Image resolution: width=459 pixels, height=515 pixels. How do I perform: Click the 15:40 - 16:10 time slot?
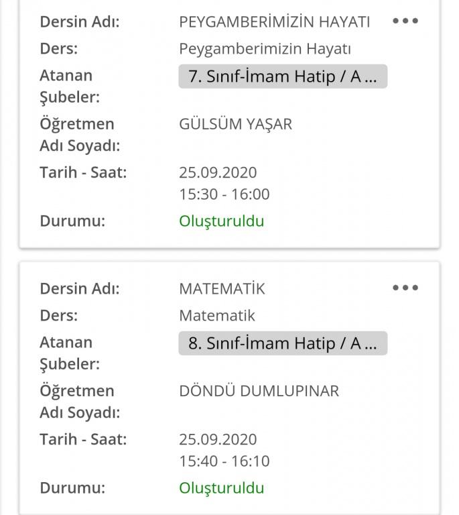tap(224, 461)
